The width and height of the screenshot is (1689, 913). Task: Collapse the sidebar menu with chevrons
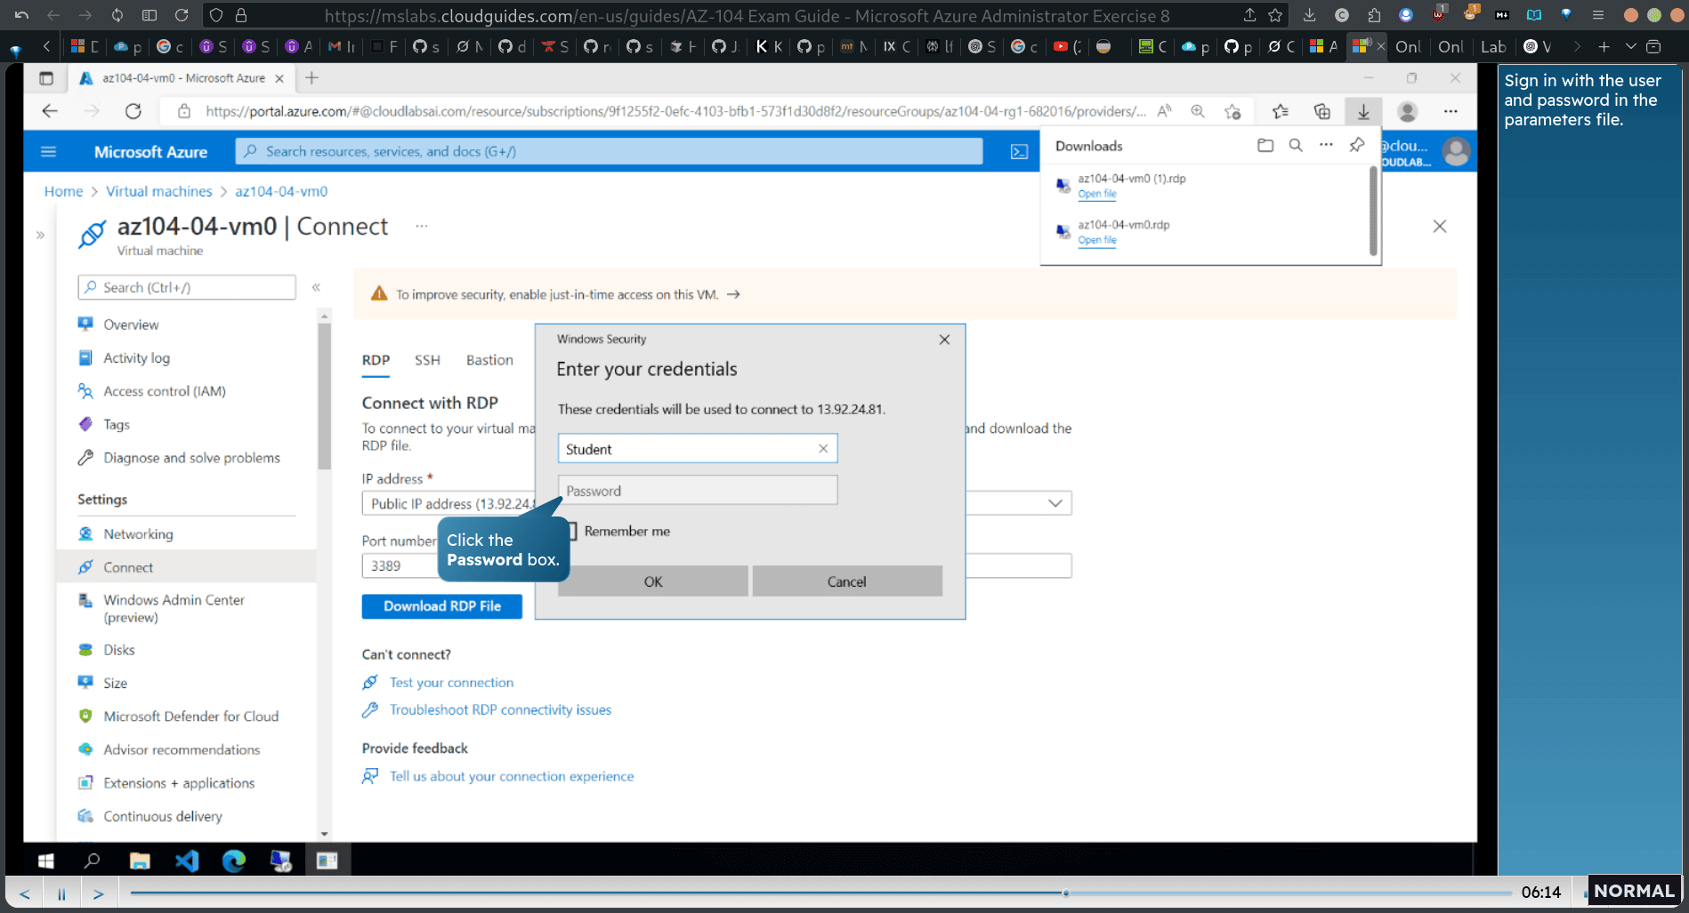[x=316, y=287]
